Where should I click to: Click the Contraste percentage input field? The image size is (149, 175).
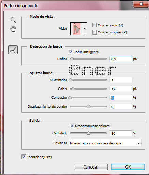click(x=121, y=98)
